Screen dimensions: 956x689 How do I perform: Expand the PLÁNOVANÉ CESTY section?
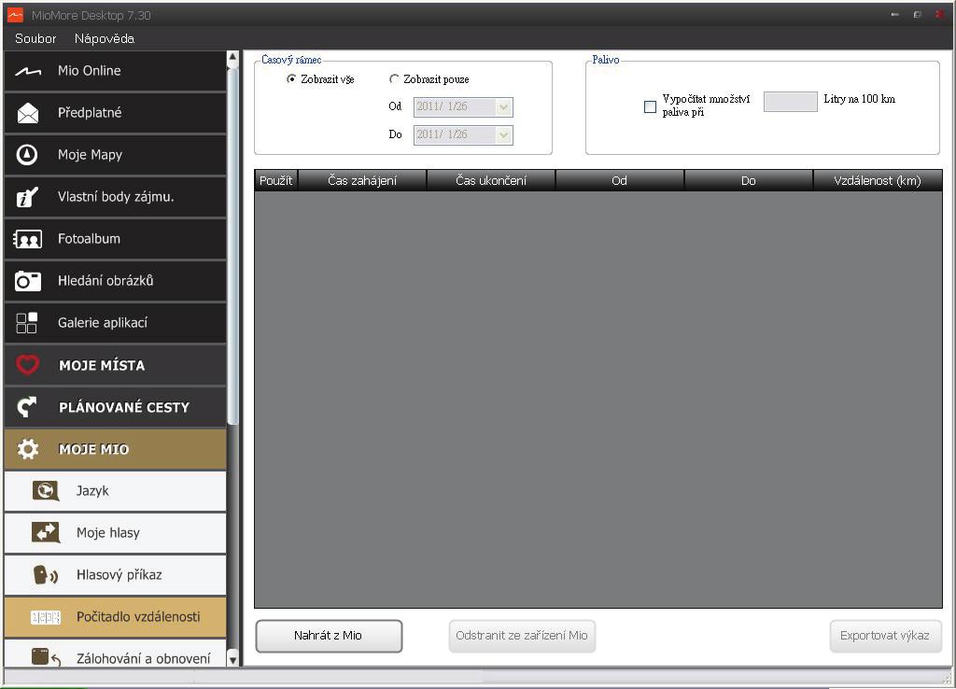tap(115, 407)
